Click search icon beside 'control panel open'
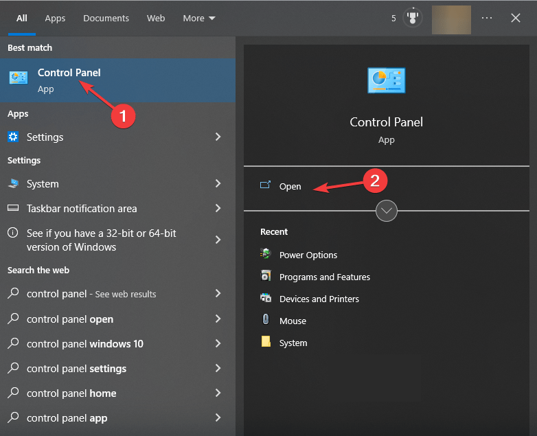 pos(13,319)
